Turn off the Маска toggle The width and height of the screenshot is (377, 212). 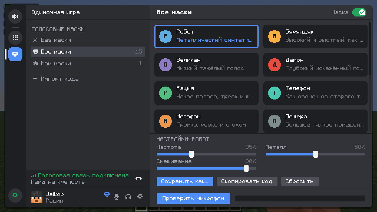[359, 12]
